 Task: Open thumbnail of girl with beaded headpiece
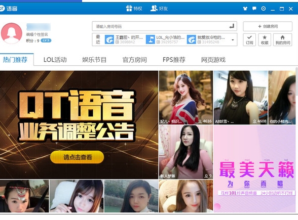pyautogui.click(x=24, y=196)
